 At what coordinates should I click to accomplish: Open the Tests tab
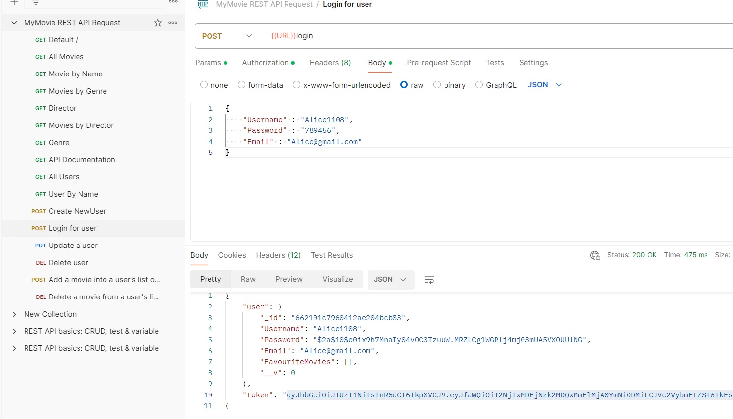point(495,63)
